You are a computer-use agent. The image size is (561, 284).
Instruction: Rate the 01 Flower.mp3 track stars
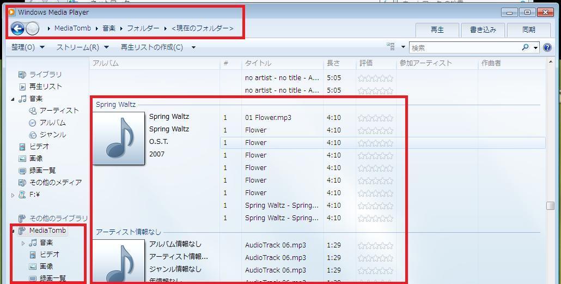pos(375,118)
